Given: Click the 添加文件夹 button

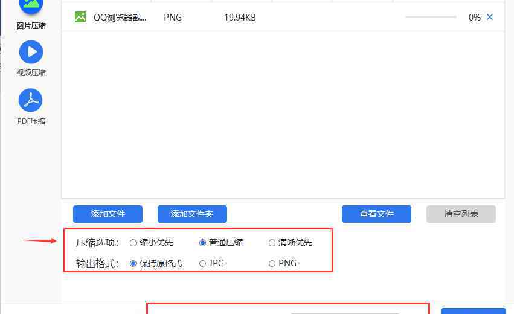Looking at the screenshot, I should pos(192,214).
